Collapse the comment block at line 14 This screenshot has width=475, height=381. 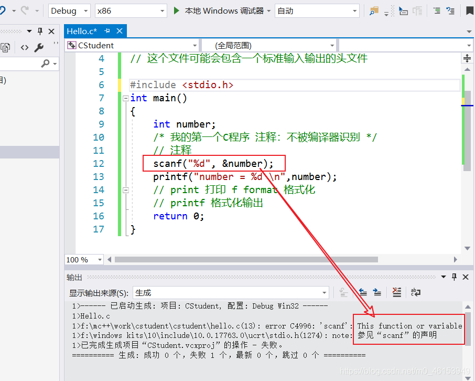(126, 190)
